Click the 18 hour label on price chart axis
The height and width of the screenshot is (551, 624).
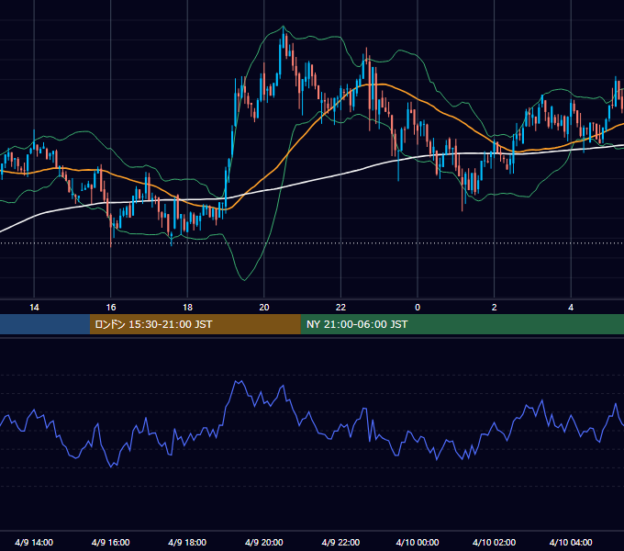click(187, 308)
